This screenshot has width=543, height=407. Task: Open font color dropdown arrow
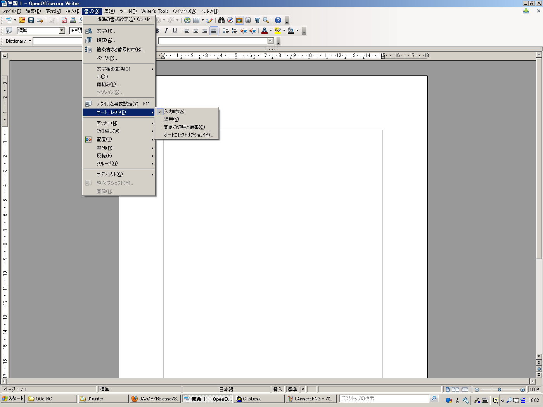click(x=271, y=31)
